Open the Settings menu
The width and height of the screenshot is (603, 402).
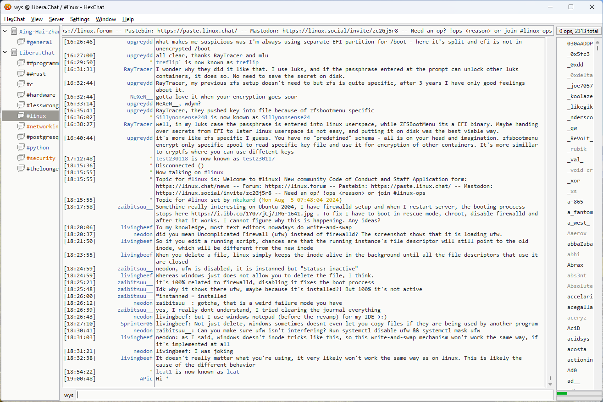(80, 19)
